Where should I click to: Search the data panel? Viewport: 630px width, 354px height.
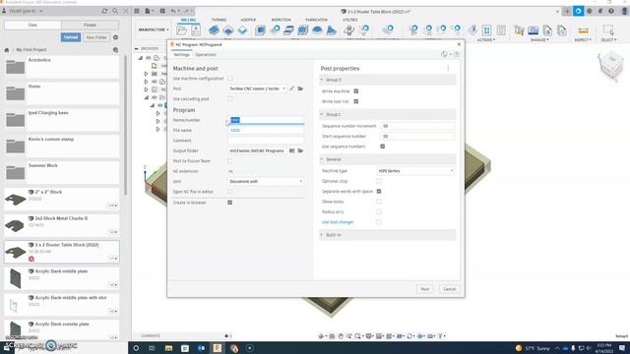pos(115,11)
